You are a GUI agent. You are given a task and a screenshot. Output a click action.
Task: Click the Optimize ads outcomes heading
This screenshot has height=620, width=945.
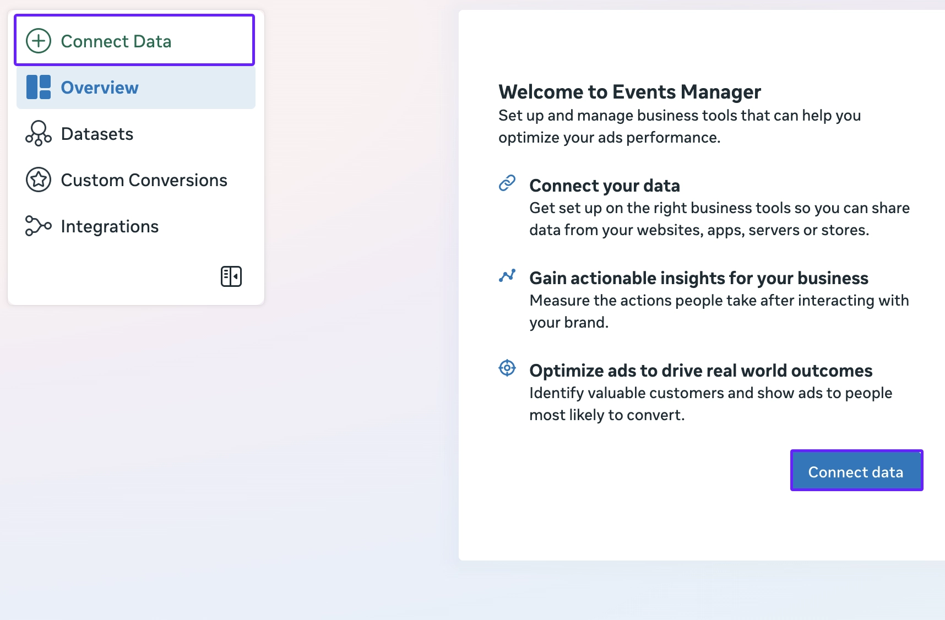[700, 371]
